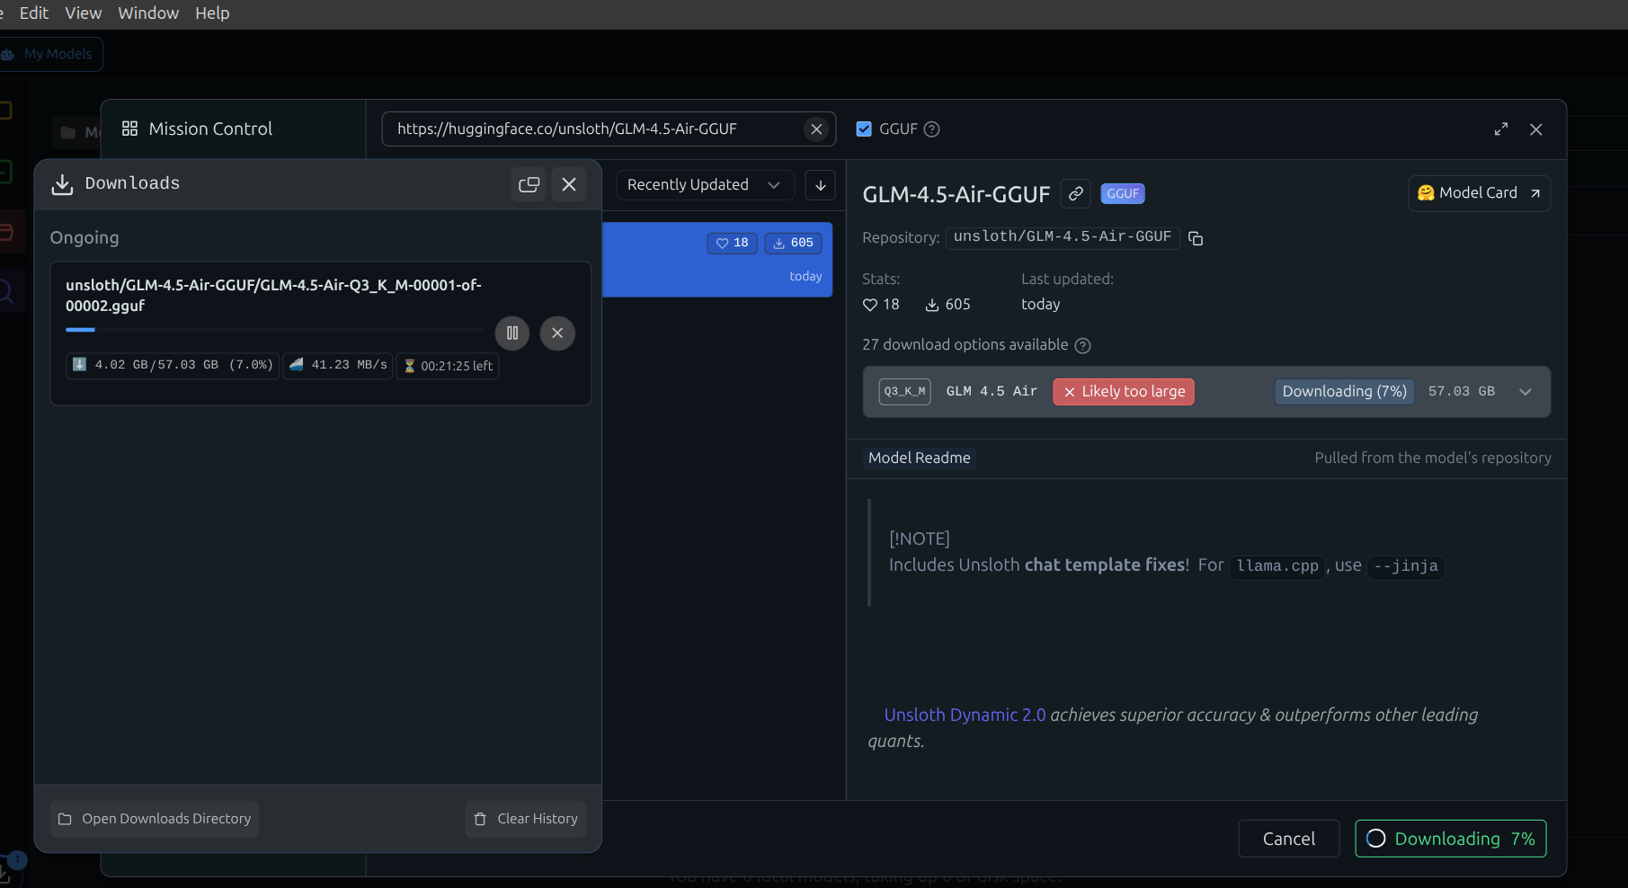Select the Model Readme tab
The height and width of the screenshot is (888, 1628).
tap(920, 458)
